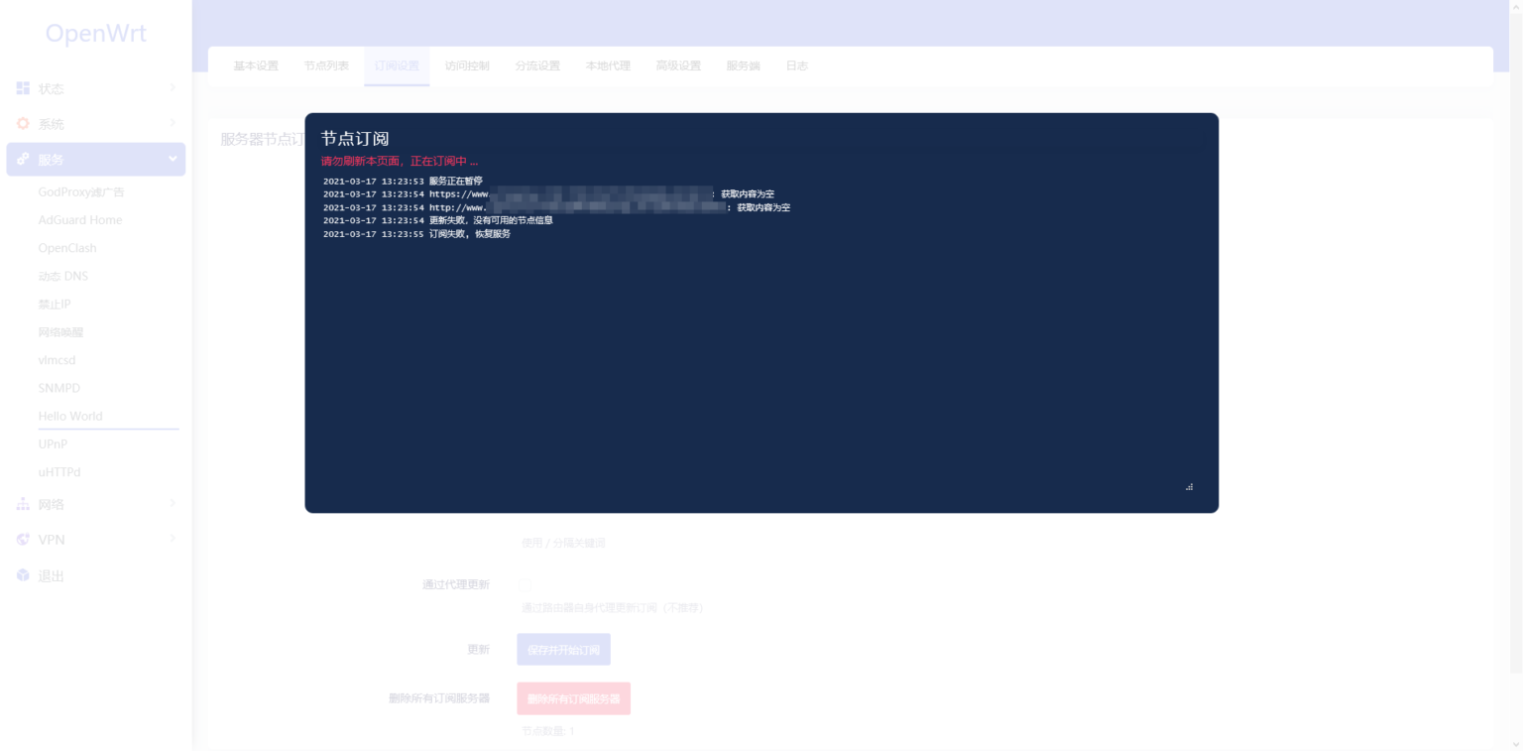1523x751 pixels.
Task: Switch to the 节点列表 tab
Action: 326,65
